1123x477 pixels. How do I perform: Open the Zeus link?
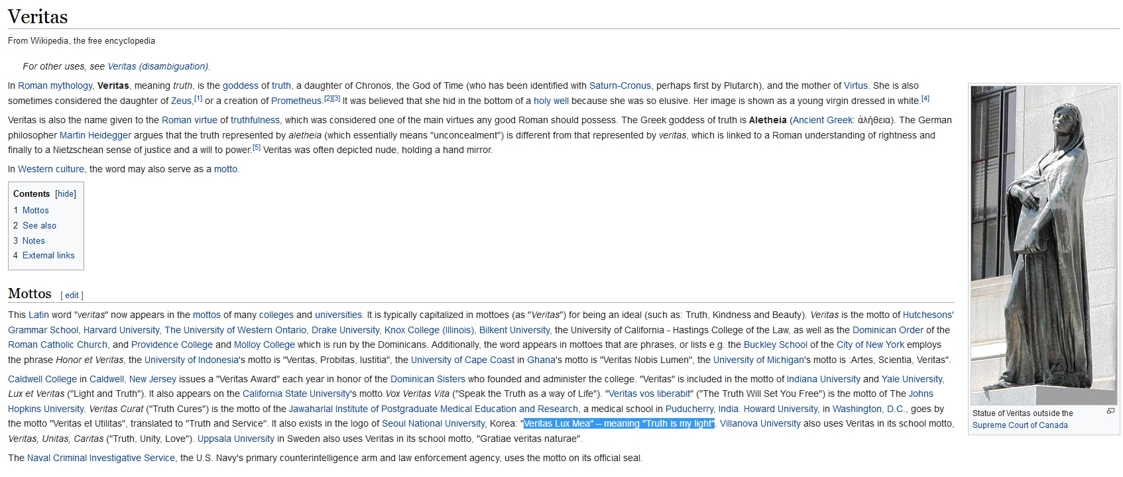click(181, 101)
